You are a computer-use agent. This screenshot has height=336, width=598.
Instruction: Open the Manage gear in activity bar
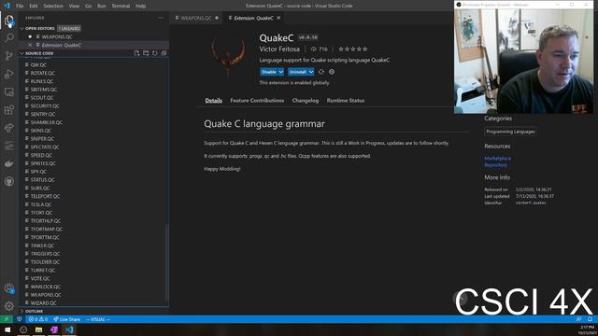(8, 306)
